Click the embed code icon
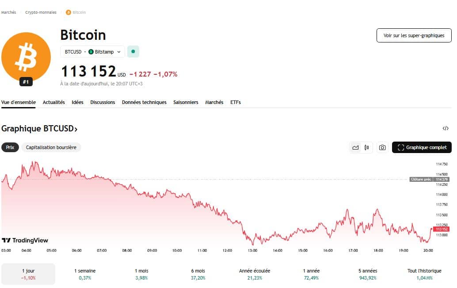 (445, 128)
